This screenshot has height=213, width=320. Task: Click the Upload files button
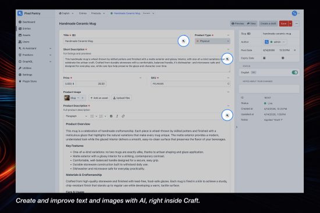[x=122, y=98]
